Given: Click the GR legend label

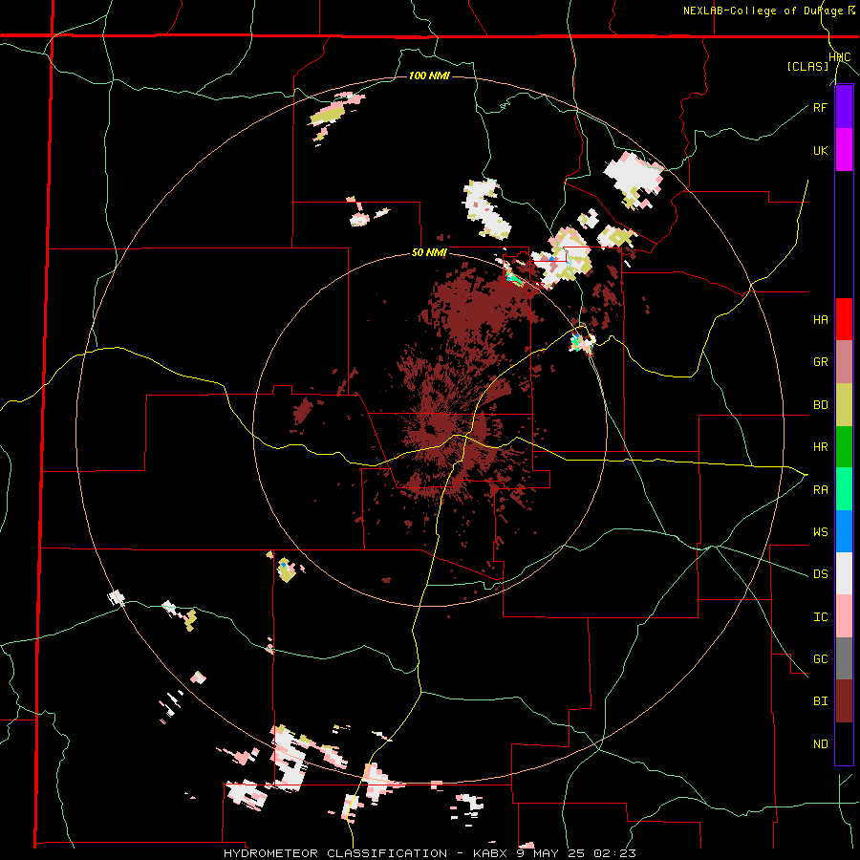Looking at the screenshot, I should pyautogui.click(x=820, y=362).
